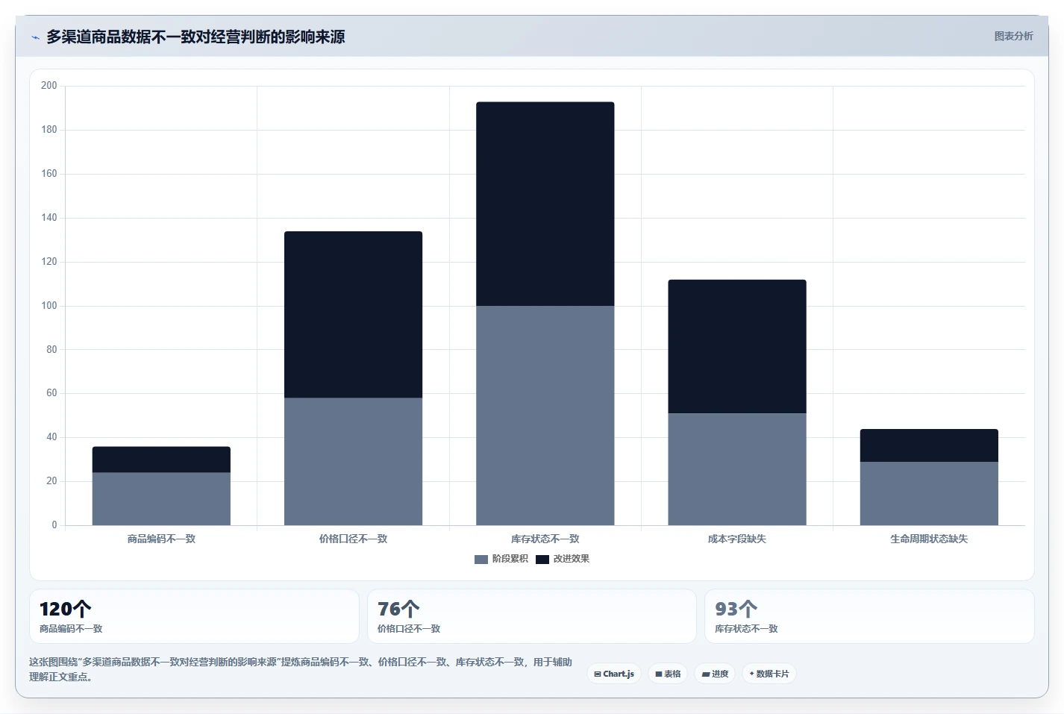Click the 生命周期状态缺失 x-axis label
The width and height of the screenshot is (1064, 714).
pos(929,539)
